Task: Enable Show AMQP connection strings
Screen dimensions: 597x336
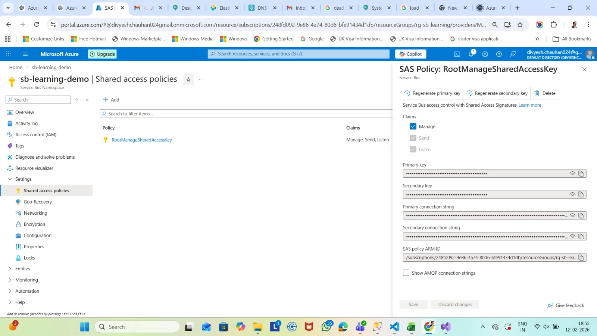Action: pos(406,273)
